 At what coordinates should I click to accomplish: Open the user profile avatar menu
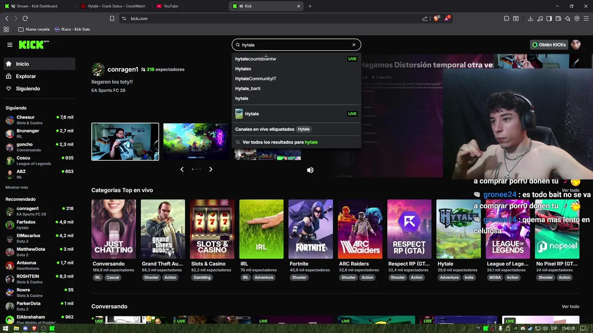576,45
